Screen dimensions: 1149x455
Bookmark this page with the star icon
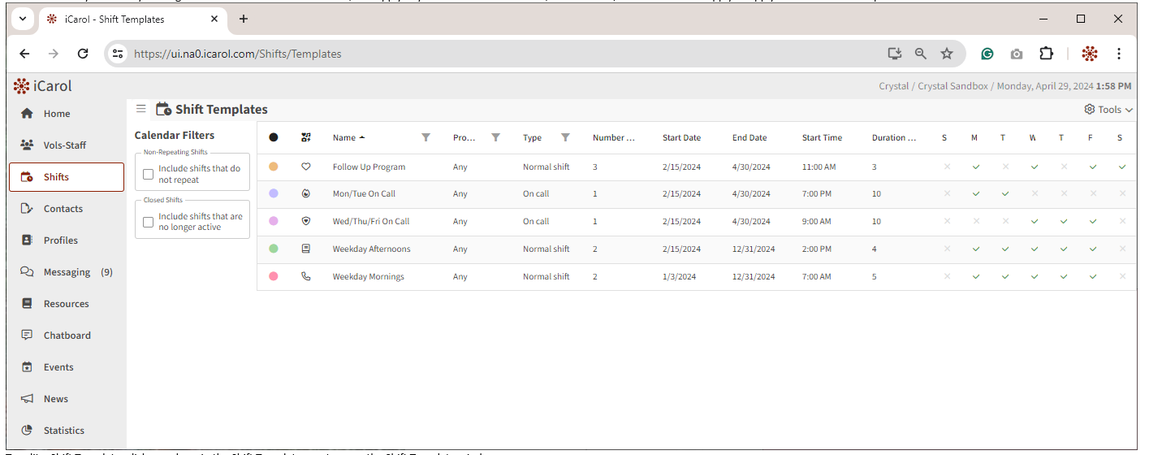pos(947,54)
